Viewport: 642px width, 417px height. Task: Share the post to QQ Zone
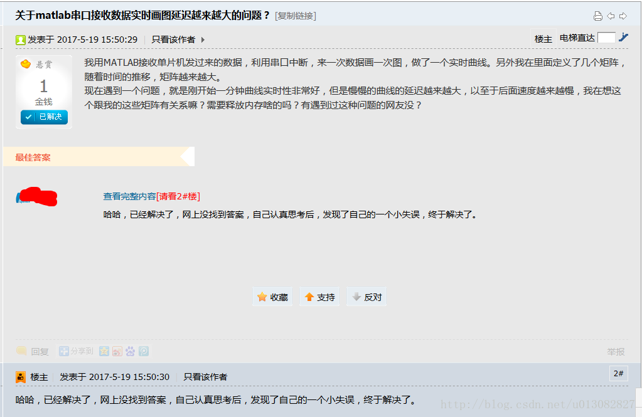(104, 351)
